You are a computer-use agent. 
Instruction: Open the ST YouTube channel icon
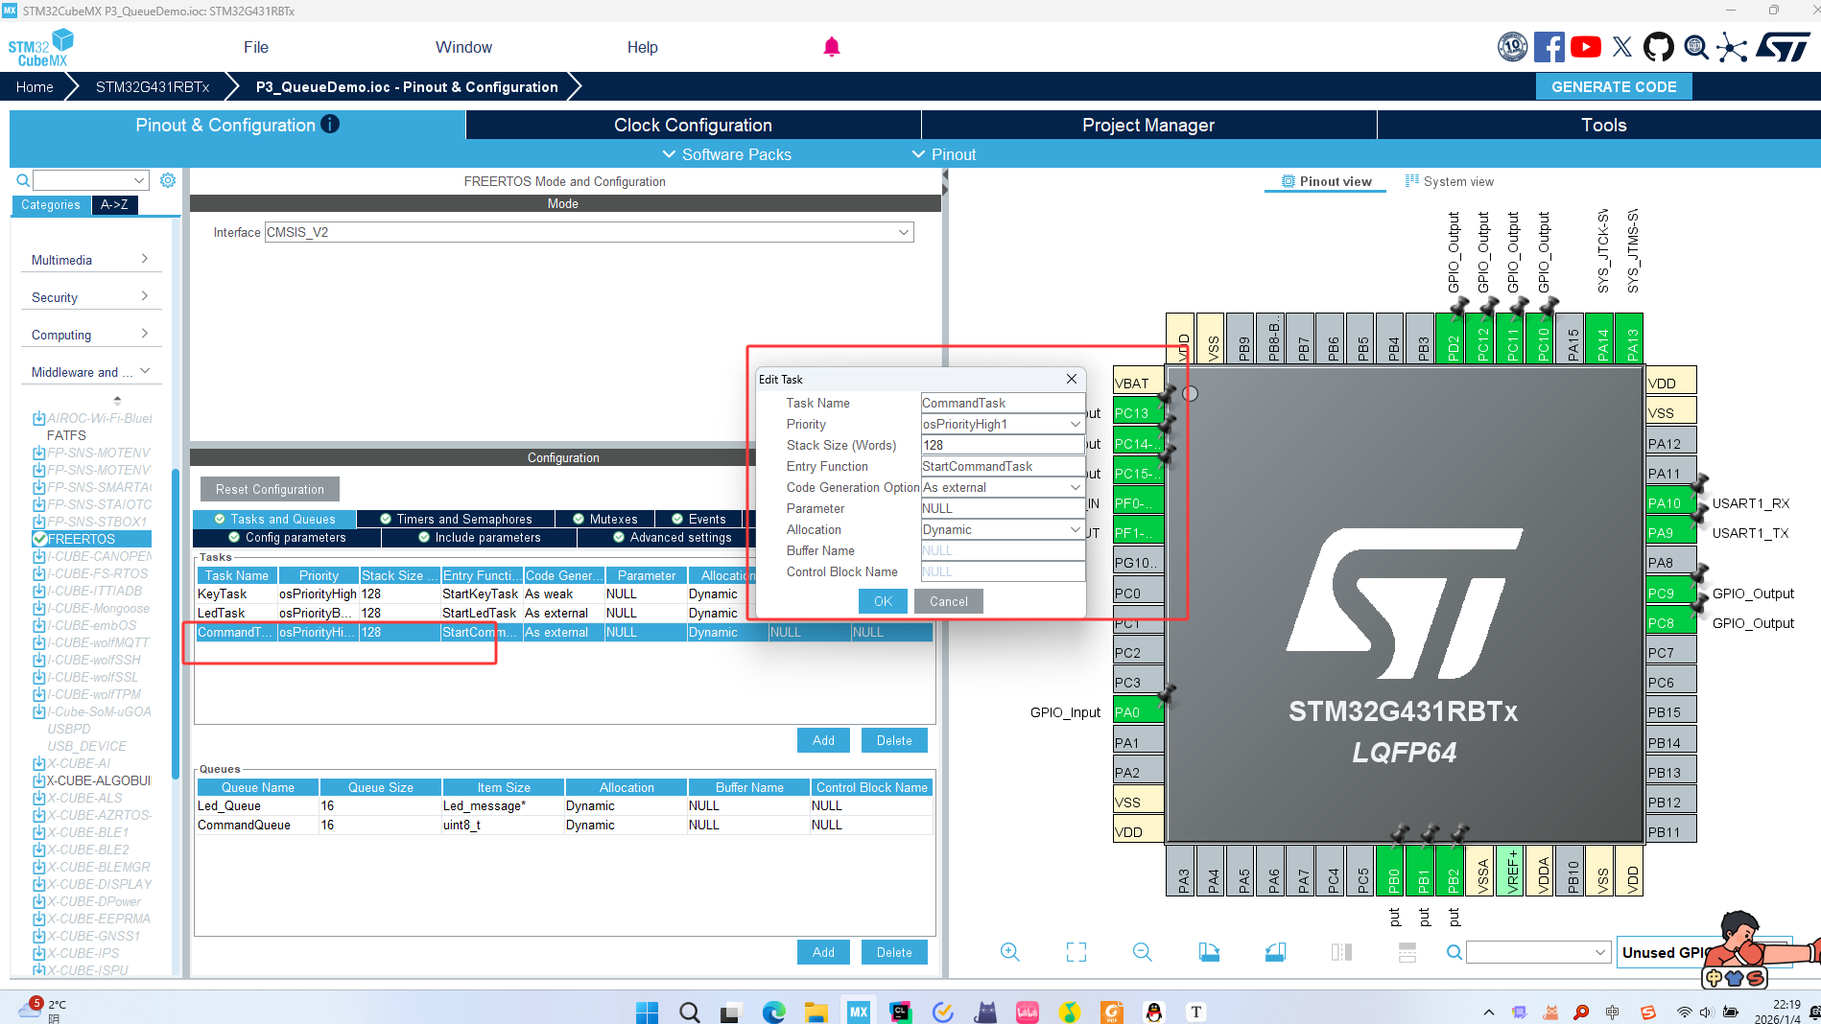coord(1586,47)
